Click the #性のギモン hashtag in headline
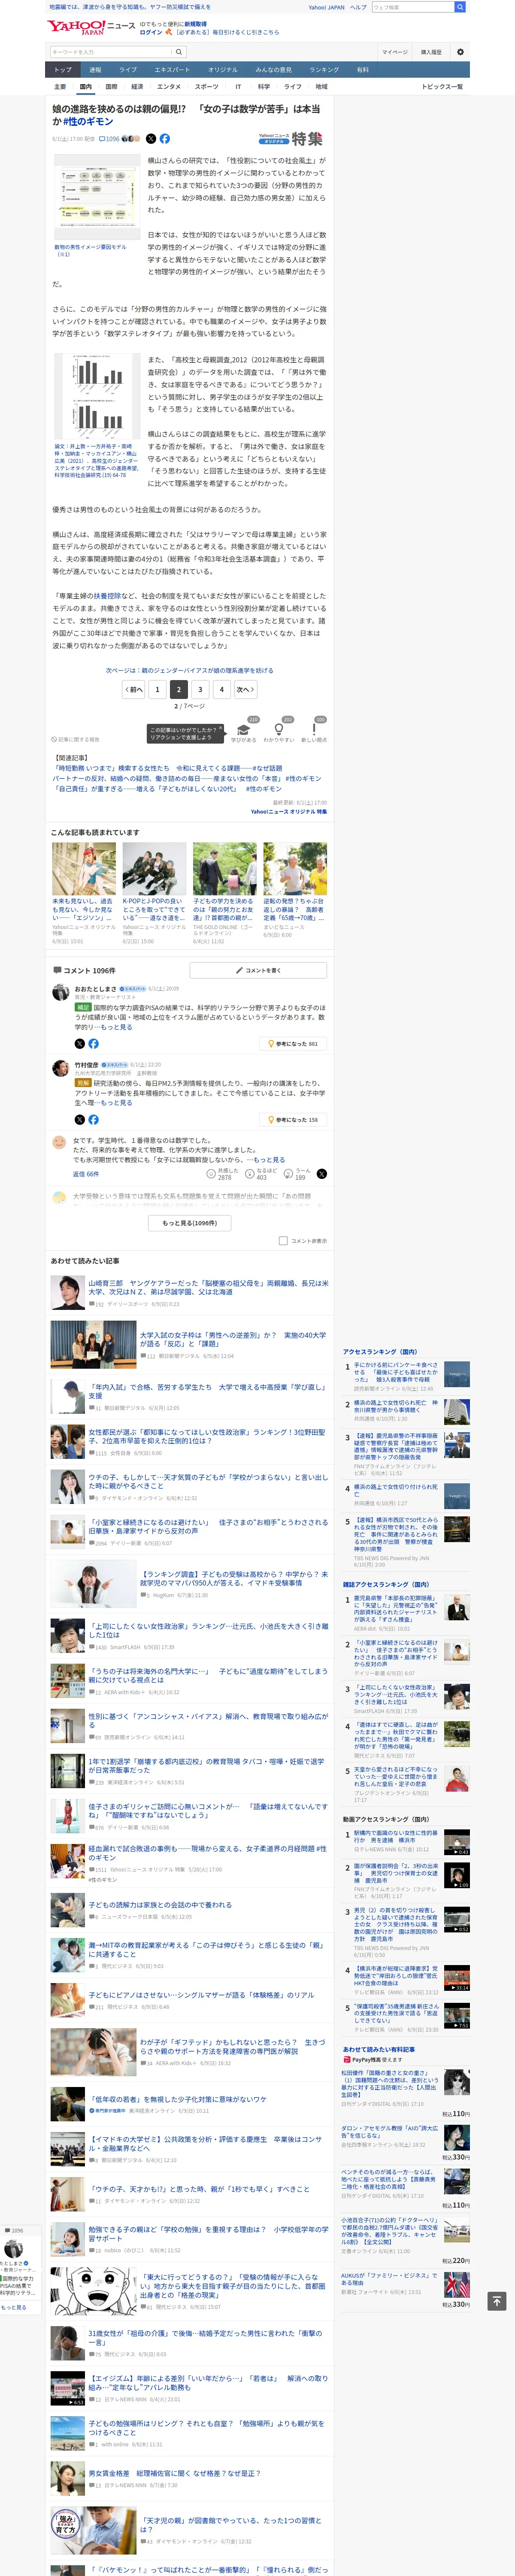 [88, 121]
